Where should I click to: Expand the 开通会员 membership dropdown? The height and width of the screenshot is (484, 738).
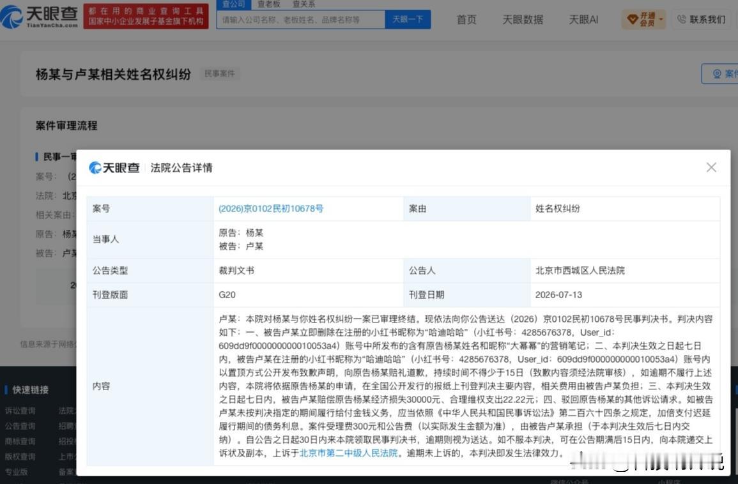[x=644, y=19]
